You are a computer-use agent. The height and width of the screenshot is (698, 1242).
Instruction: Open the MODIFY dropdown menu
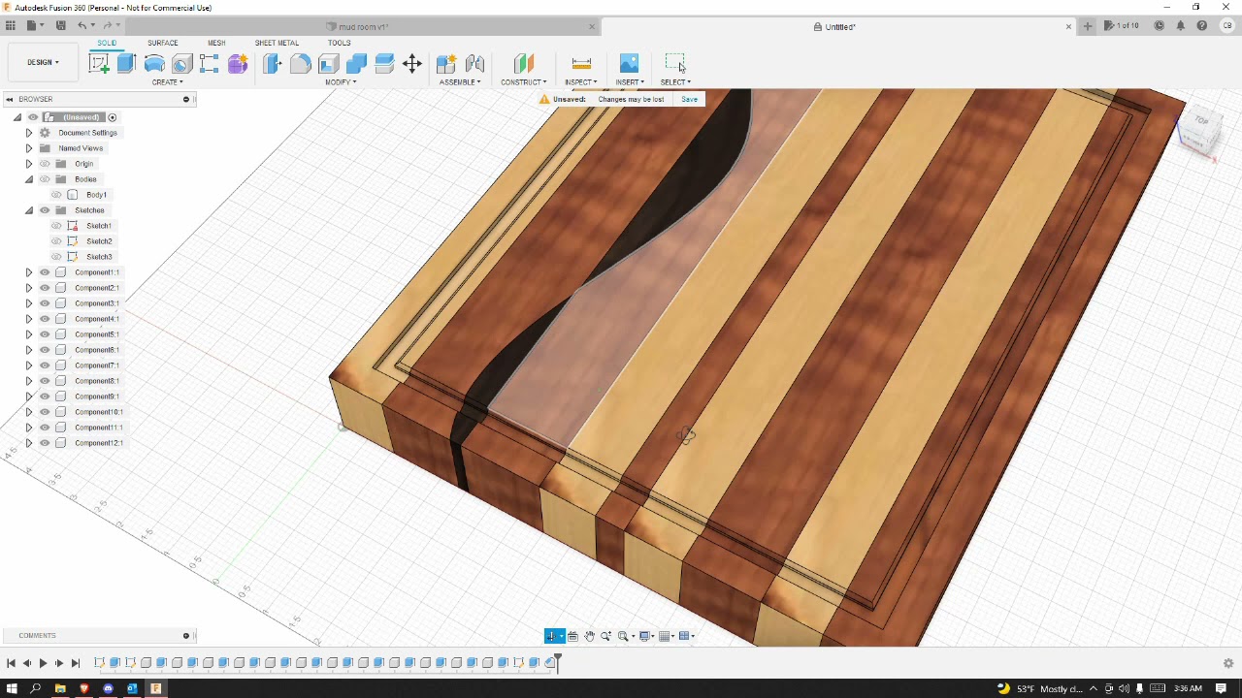click(341, 82)
